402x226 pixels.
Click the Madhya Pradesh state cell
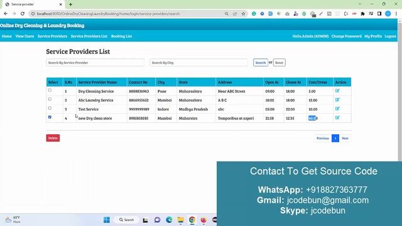click(x=193, y=109)
